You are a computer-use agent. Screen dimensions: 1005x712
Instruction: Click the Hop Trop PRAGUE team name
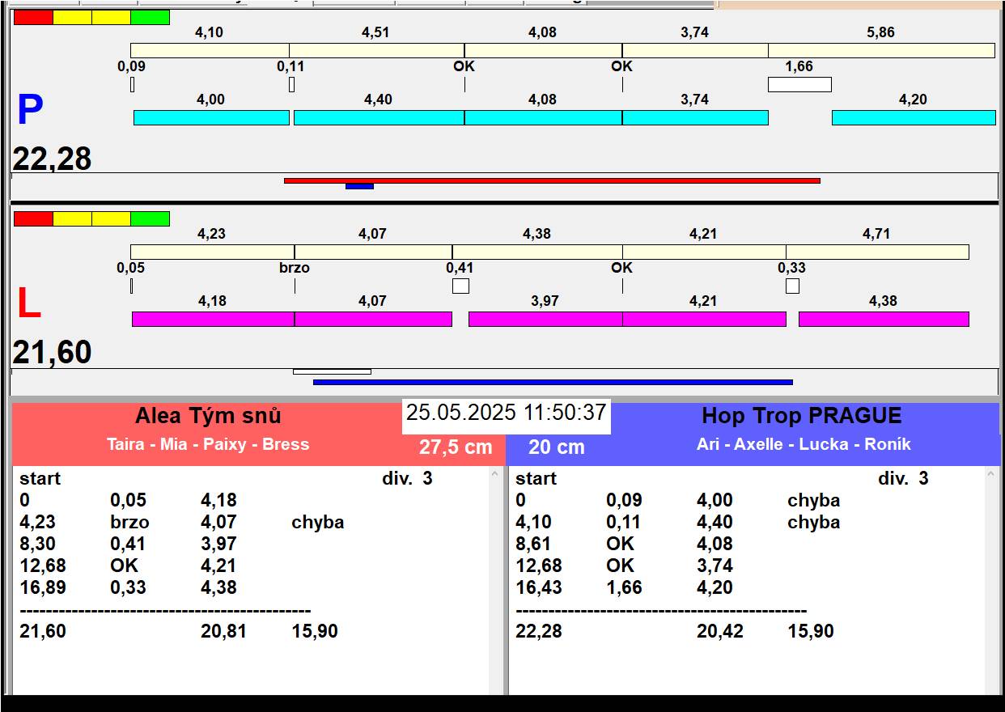[x=801, y=416]
